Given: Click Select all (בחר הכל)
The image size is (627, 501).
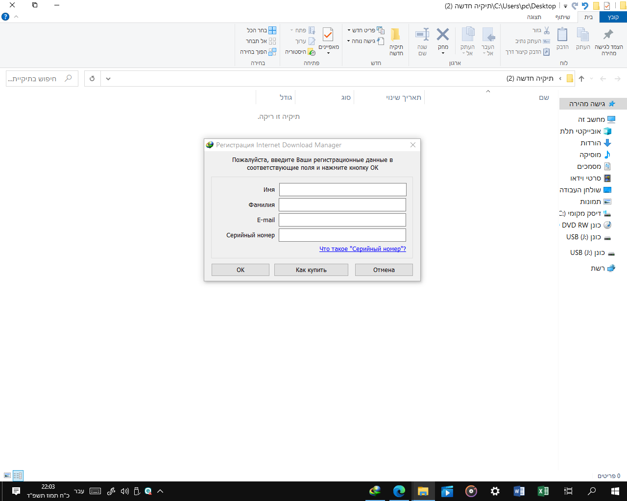Looking at the screenshot, I should pyautogui.click(x=262, y=30).
